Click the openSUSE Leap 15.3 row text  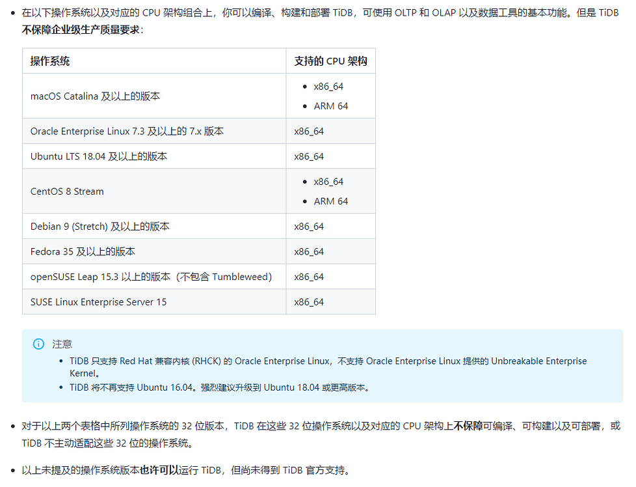pyautogui.click(x=152, y=277)
